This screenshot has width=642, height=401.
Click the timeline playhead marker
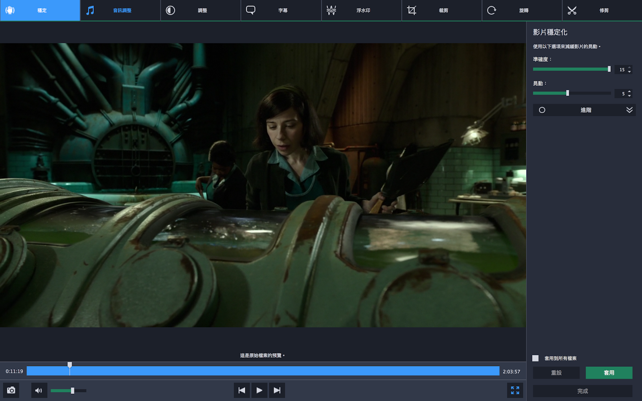click(x=70, y=365)
